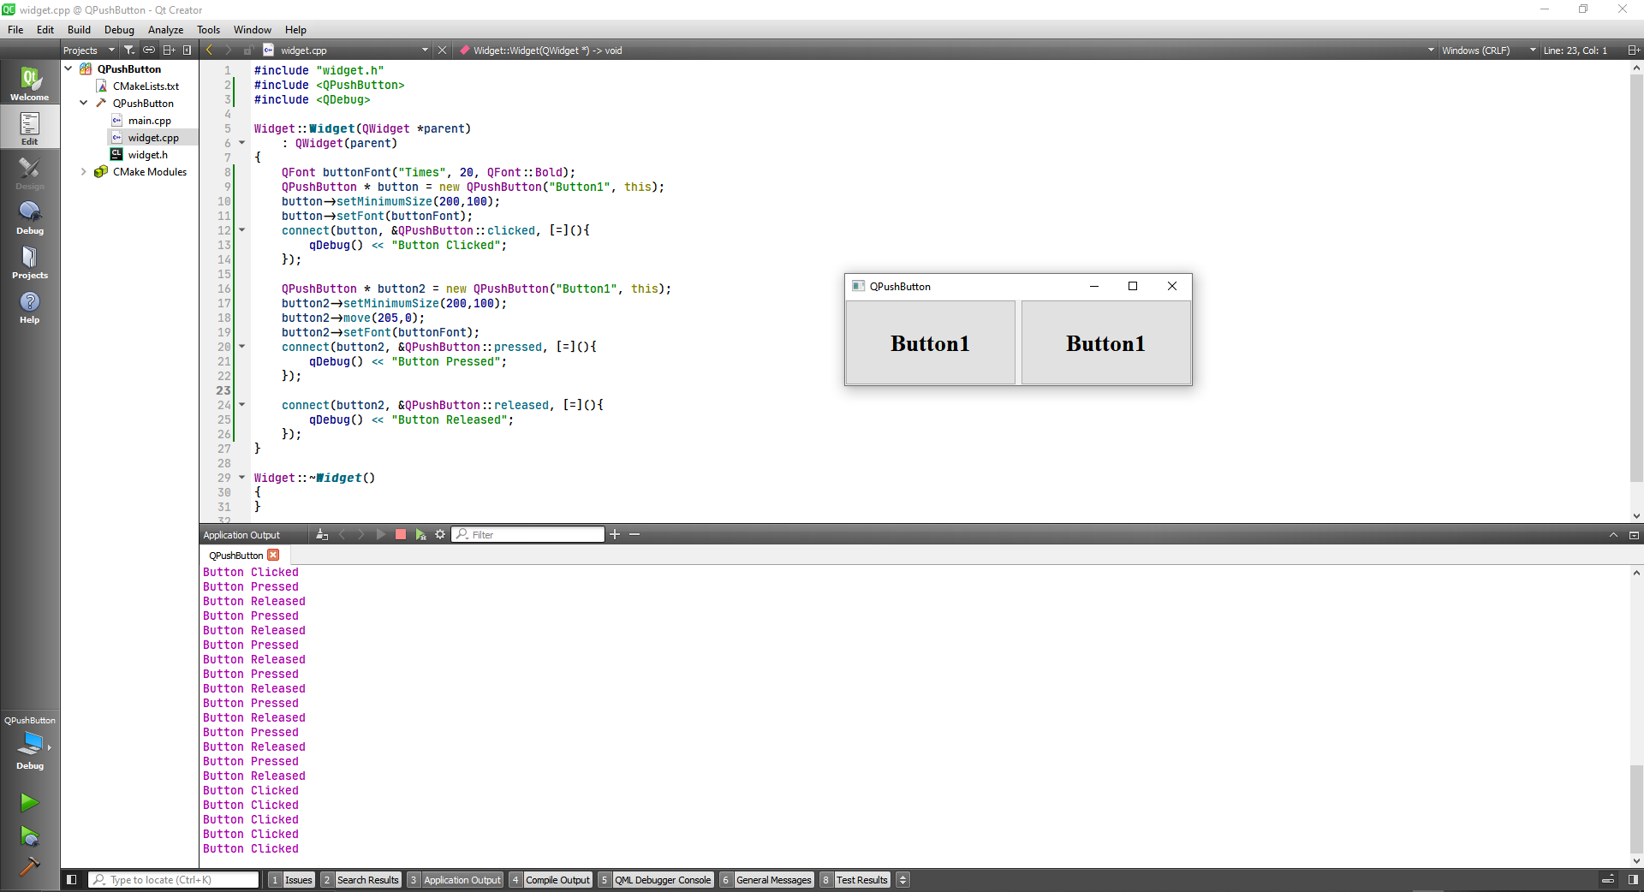Start debugging with the bug-arrow icon
1644x892 pixels.
(x=29, y=836)
